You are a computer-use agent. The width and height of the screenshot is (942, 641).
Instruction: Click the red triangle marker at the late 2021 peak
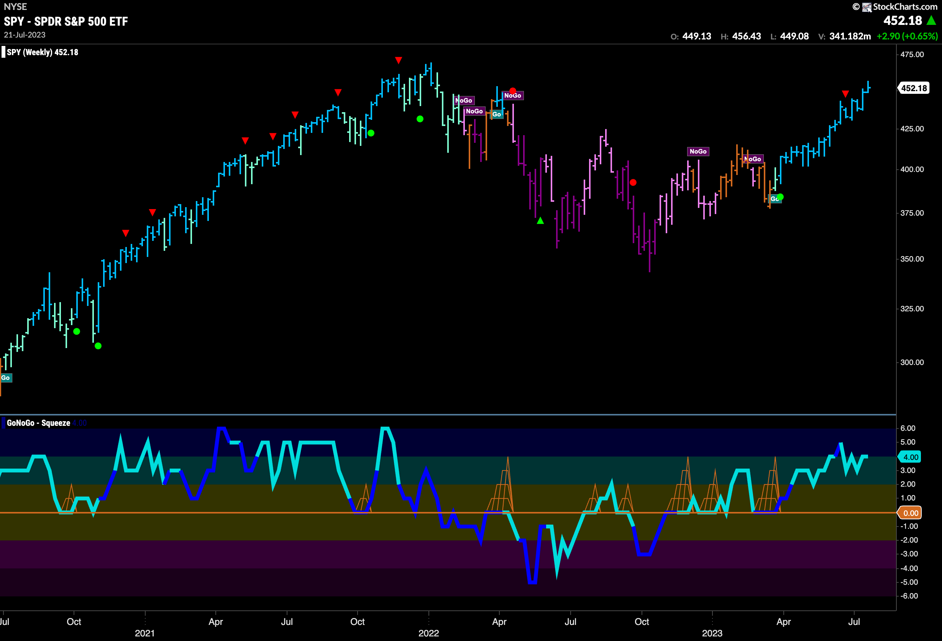click(399, 61)
